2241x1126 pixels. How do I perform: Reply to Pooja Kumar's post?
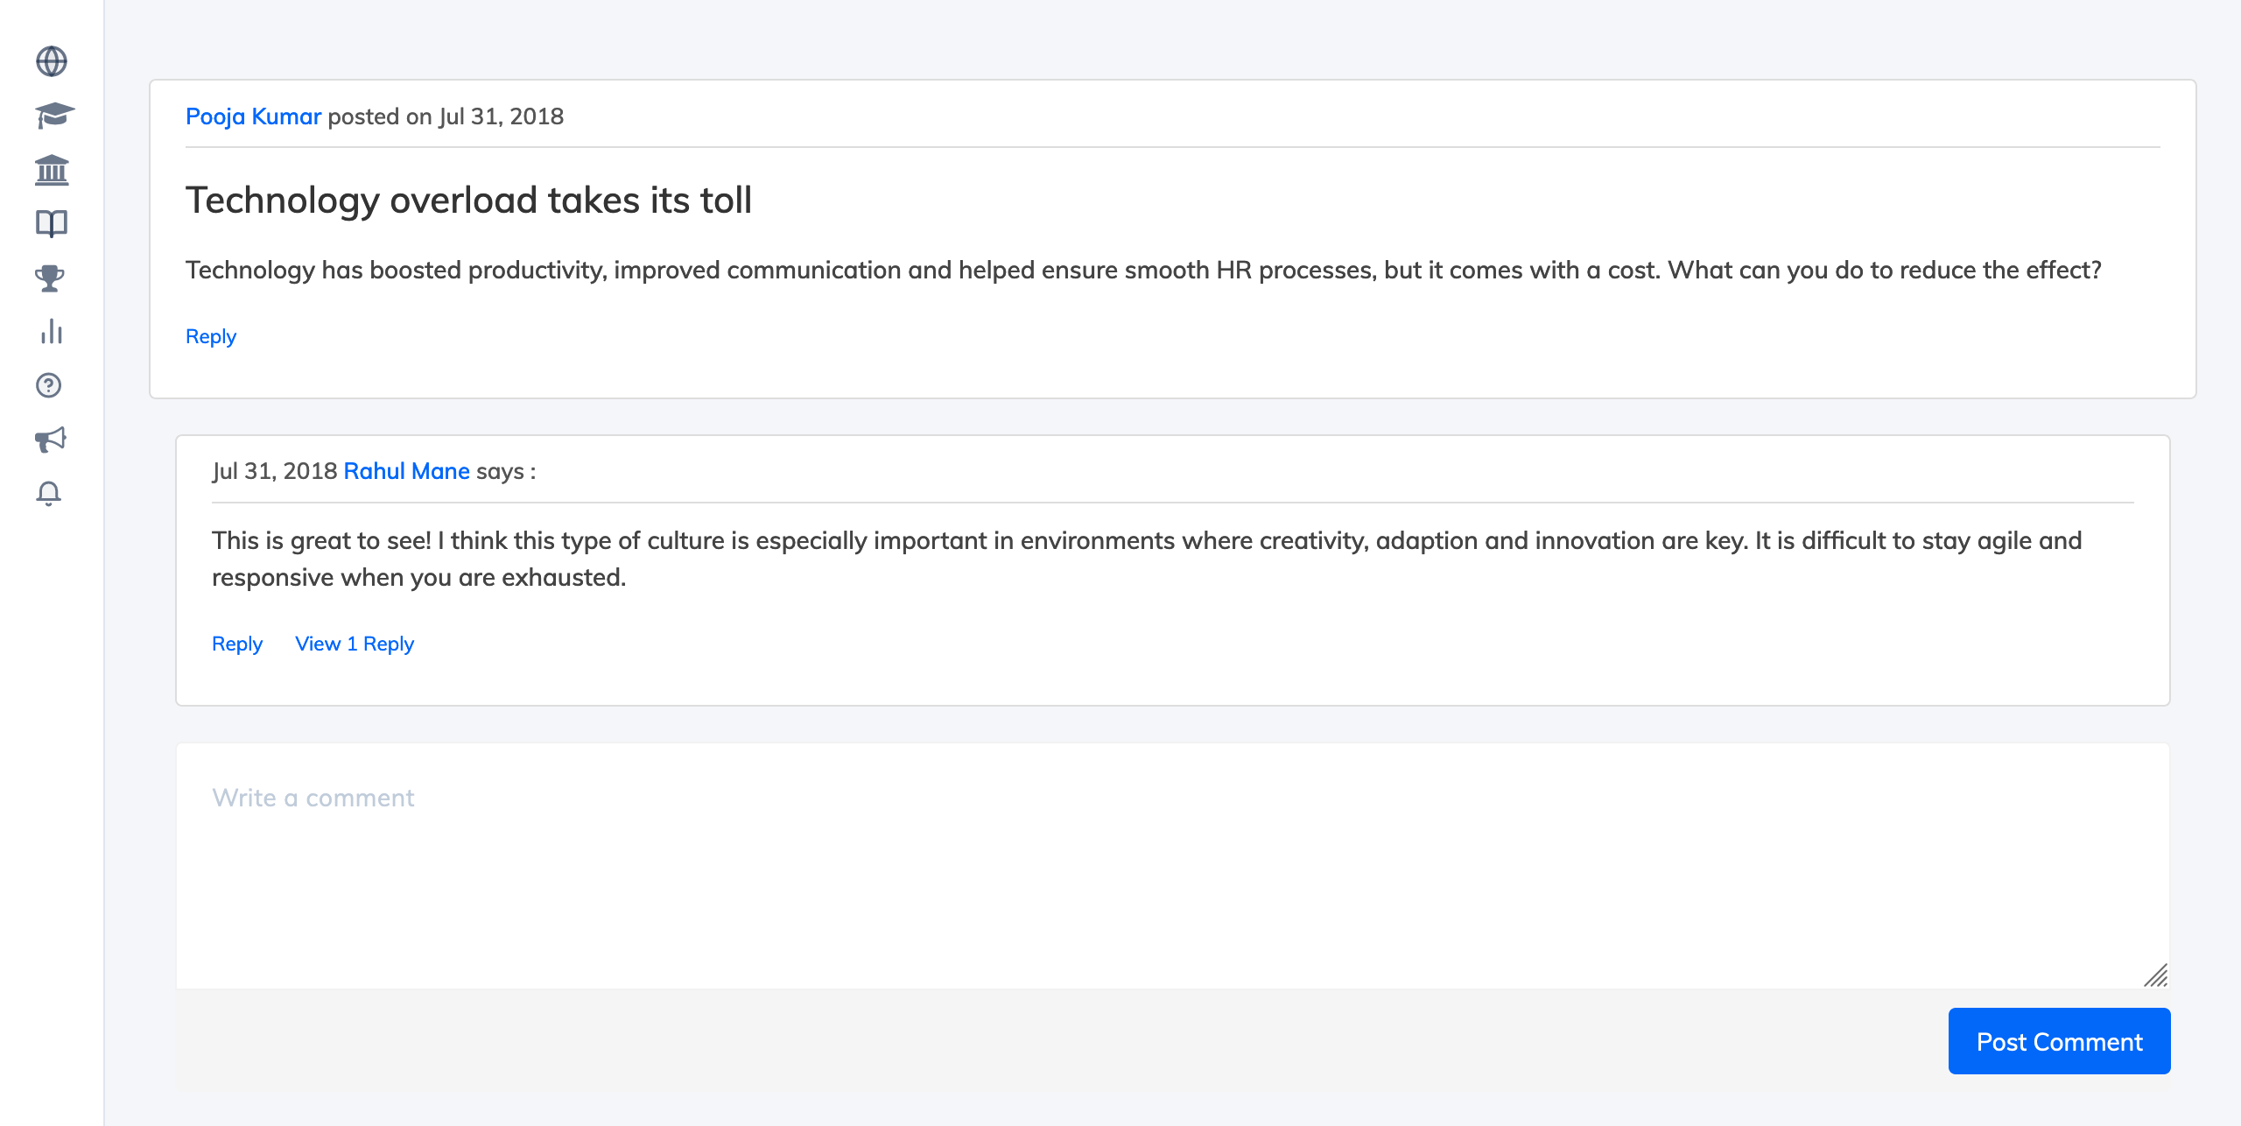click(x=211, y=336)
